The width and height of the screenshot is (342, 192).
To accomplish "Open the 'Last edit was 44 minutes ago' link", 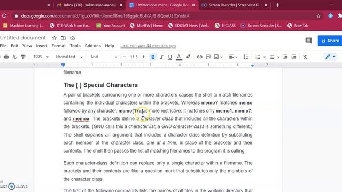I will tap(148, 46).
